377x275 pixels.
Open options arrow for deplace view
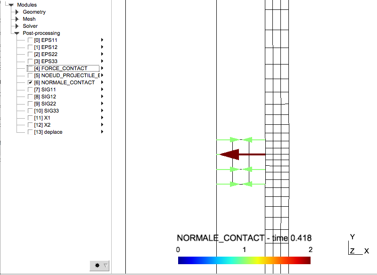coord(102,132)
